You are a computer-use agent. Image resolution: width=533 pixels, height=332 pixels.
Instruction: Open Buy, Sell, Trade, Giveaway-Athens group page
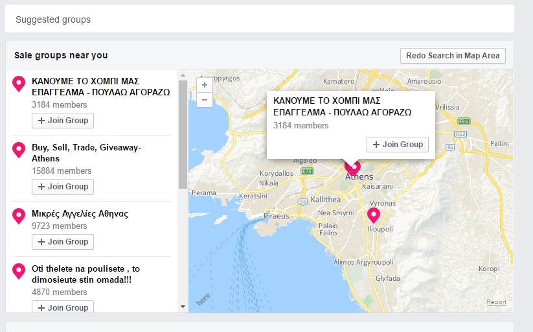tap(85, 153)
